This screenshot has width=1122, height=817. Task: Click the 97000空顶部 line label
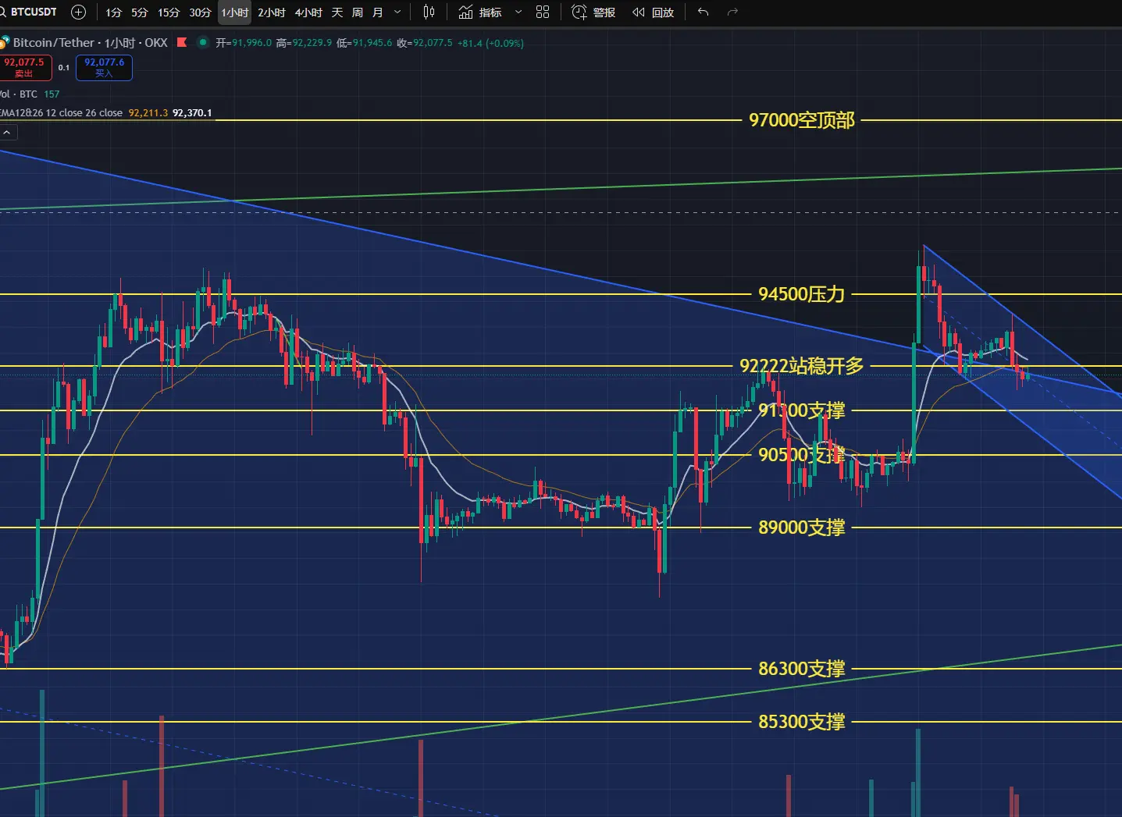point(802,120)
